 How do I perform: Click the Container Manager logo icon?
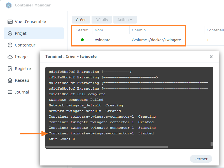[x=9, y=5]
